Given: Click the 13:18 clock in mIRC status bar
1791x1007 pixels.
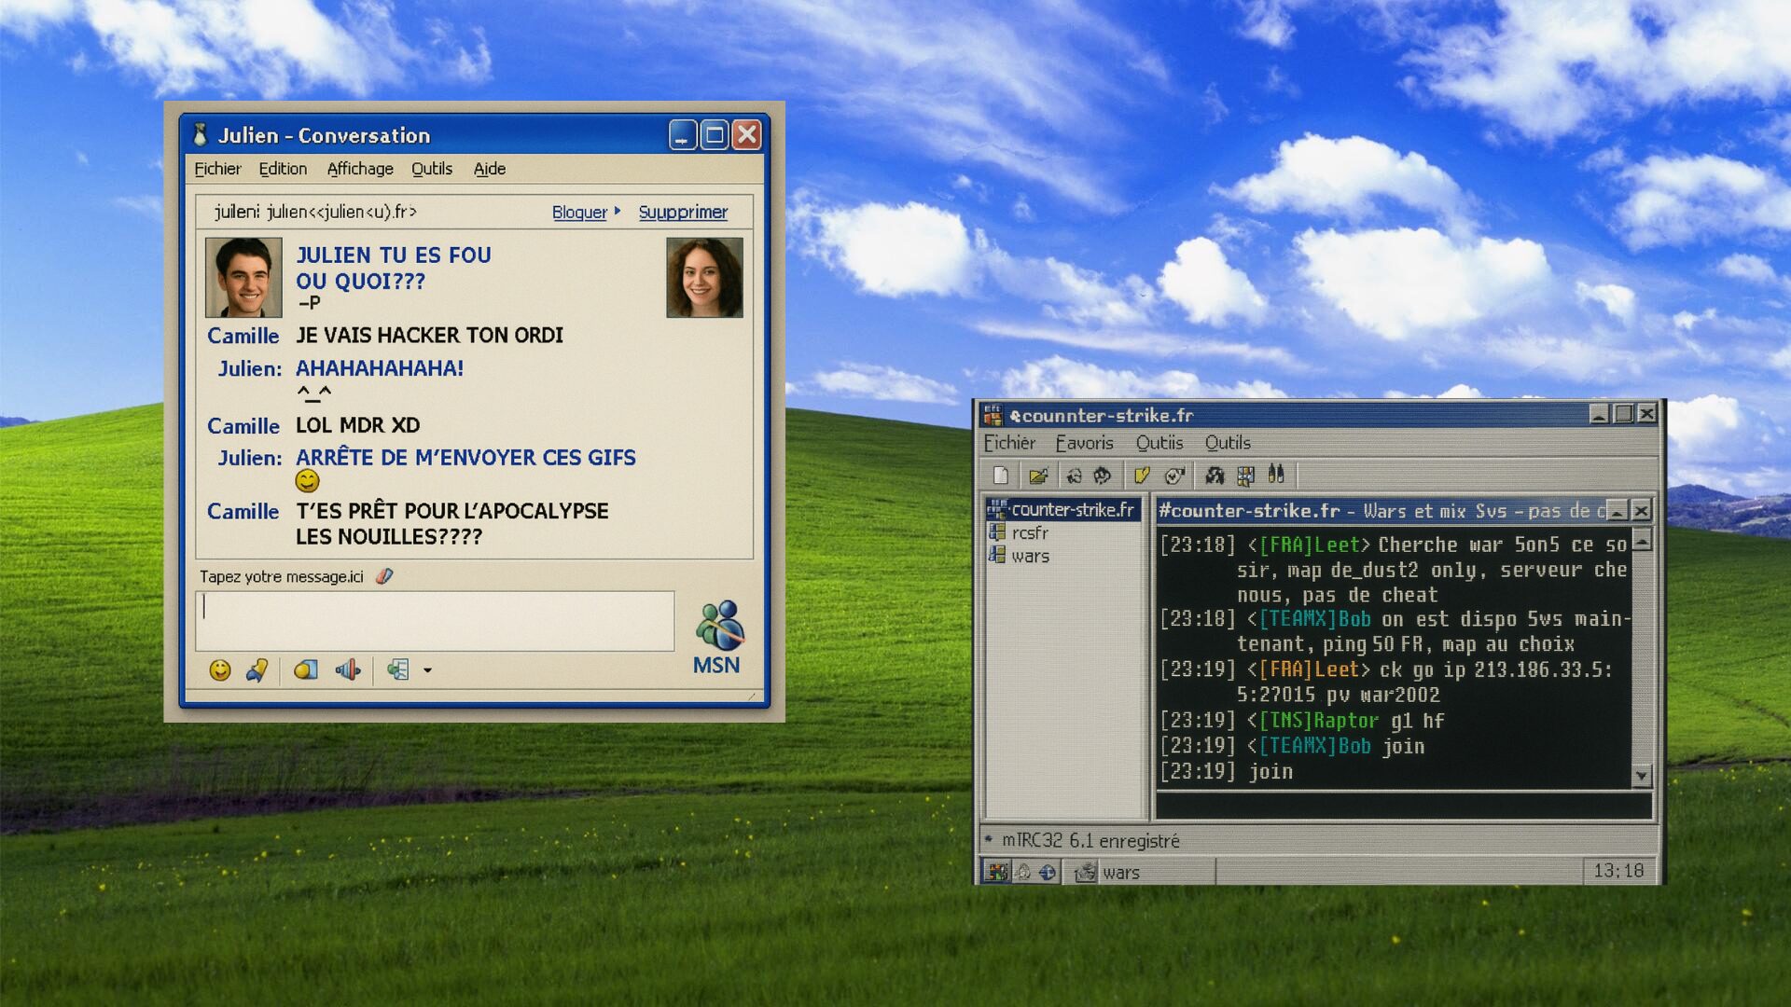Looking at the screenshot, I should [1618, 871].
